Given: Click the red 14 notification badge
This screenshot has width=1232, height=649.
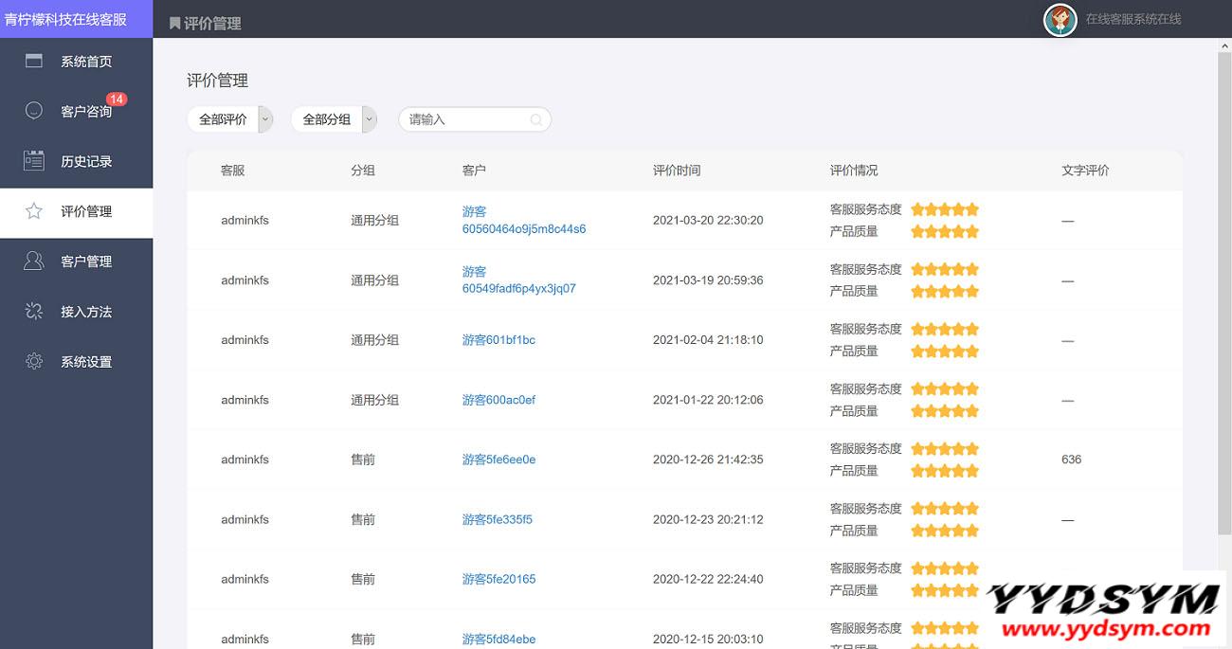Looking at the screenshot, I should (x=117, y=99).
